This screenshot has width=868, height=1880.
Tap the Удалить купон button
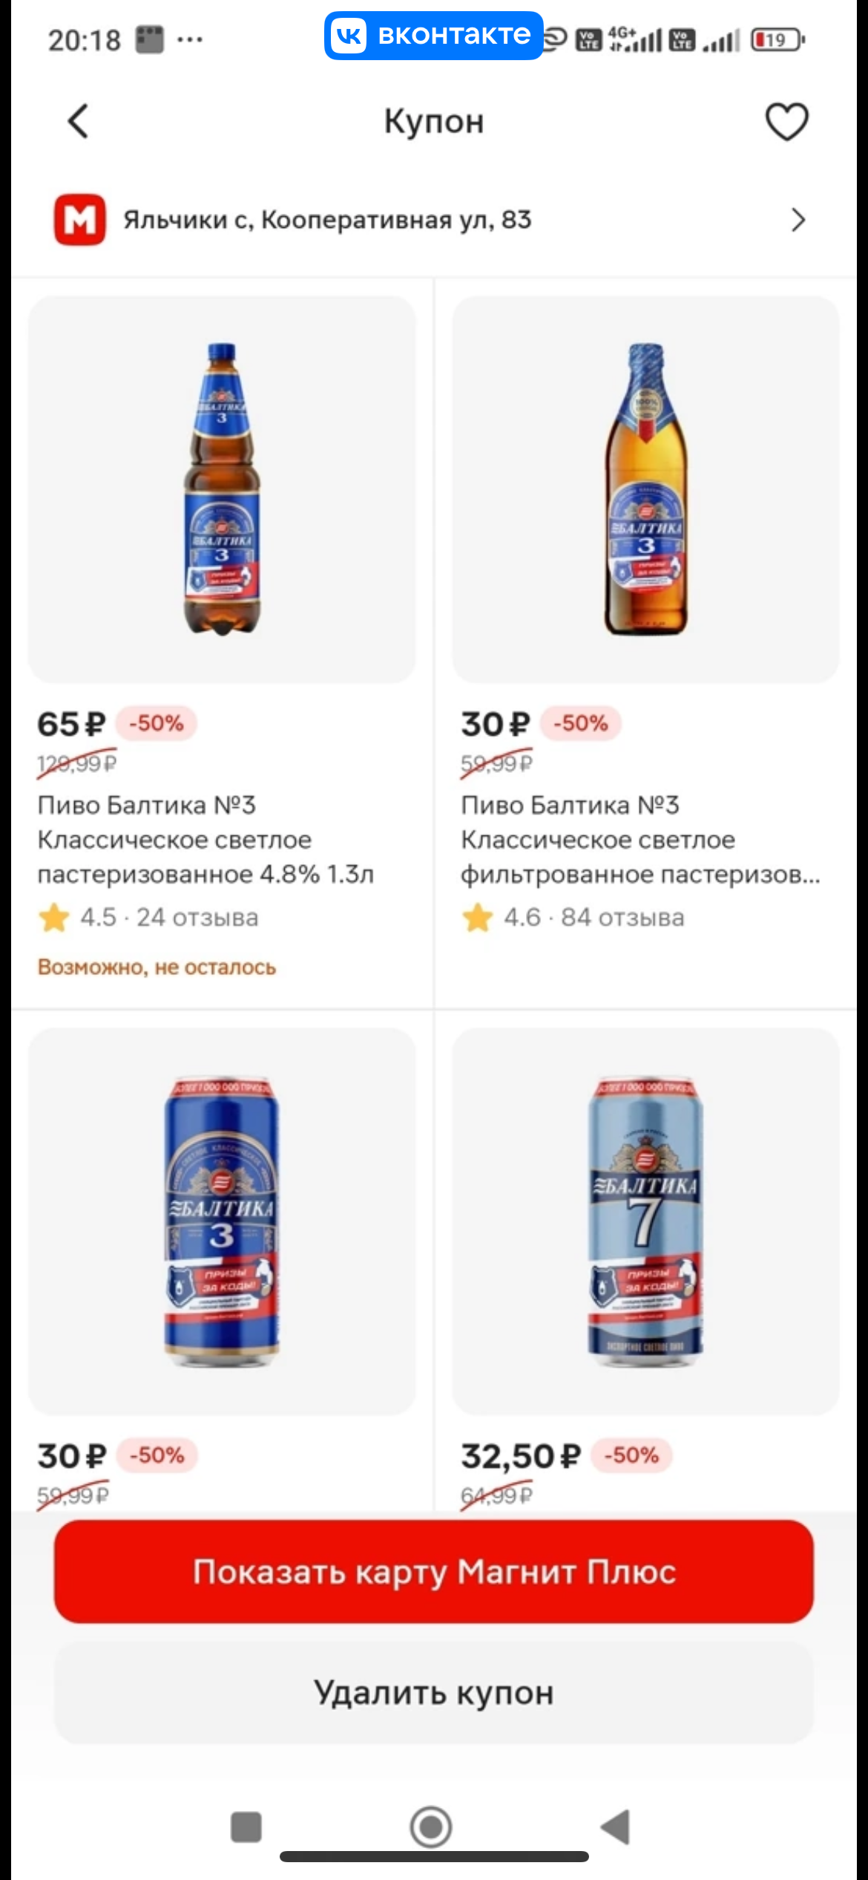coord(434,1693)
